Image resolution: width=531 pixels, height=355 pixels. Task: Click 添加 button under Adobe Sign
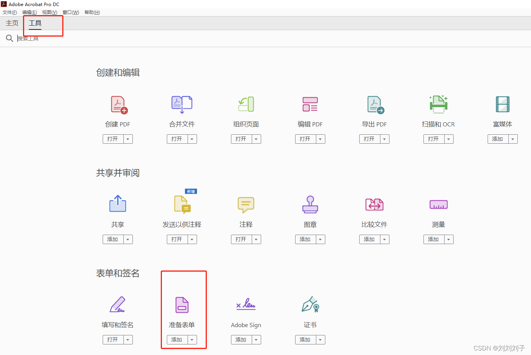coord(242,340)
